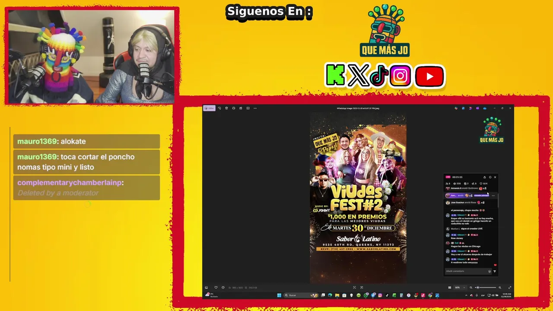Image resolution: width=553 pixels, height=311 pixels.
Task: Adjust the Photos zoom slider
Action: 486,288
